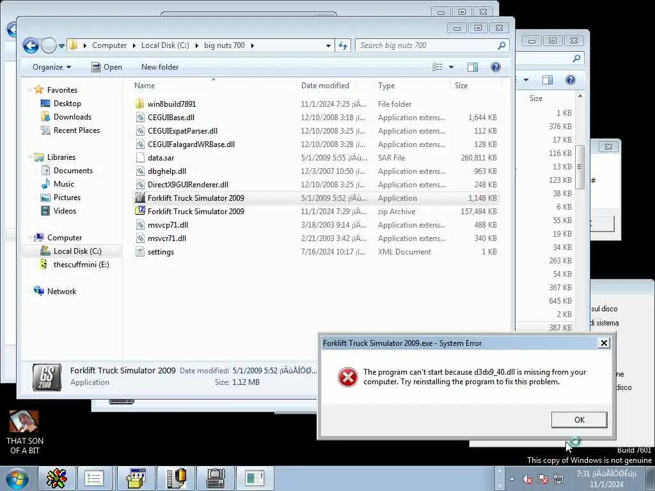Select Forklift Truck Simulator 2009 application icon
Screen dimensions: 655x491
pyautogui.click(x=140, y=198)
